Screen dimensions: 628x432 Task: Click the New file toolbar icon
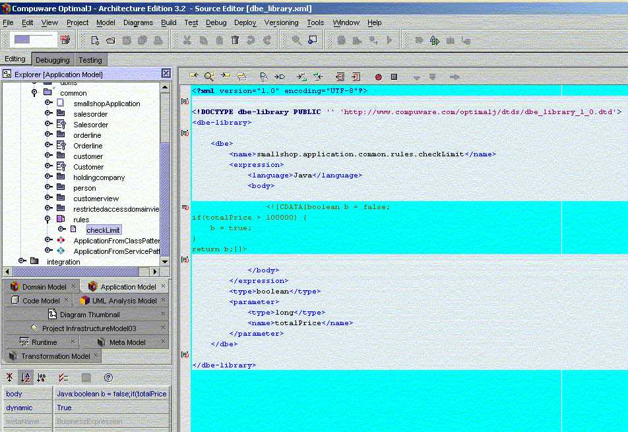[x=95, y=40]
